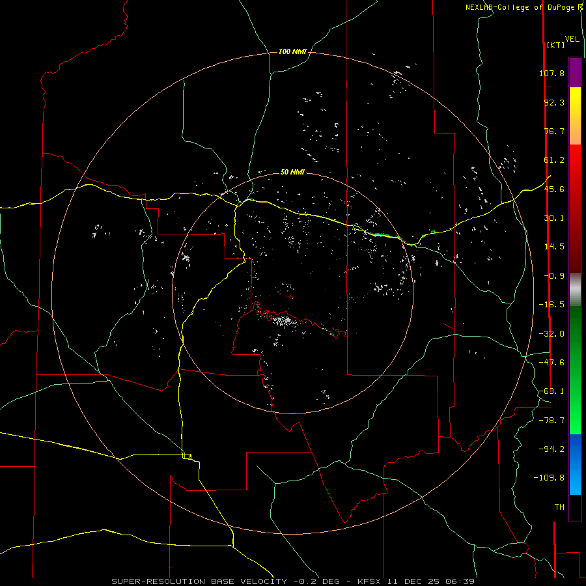586x586 pixels.
Task: Click the 50 NMI range ring label
Action: click(x=292, y=172)
